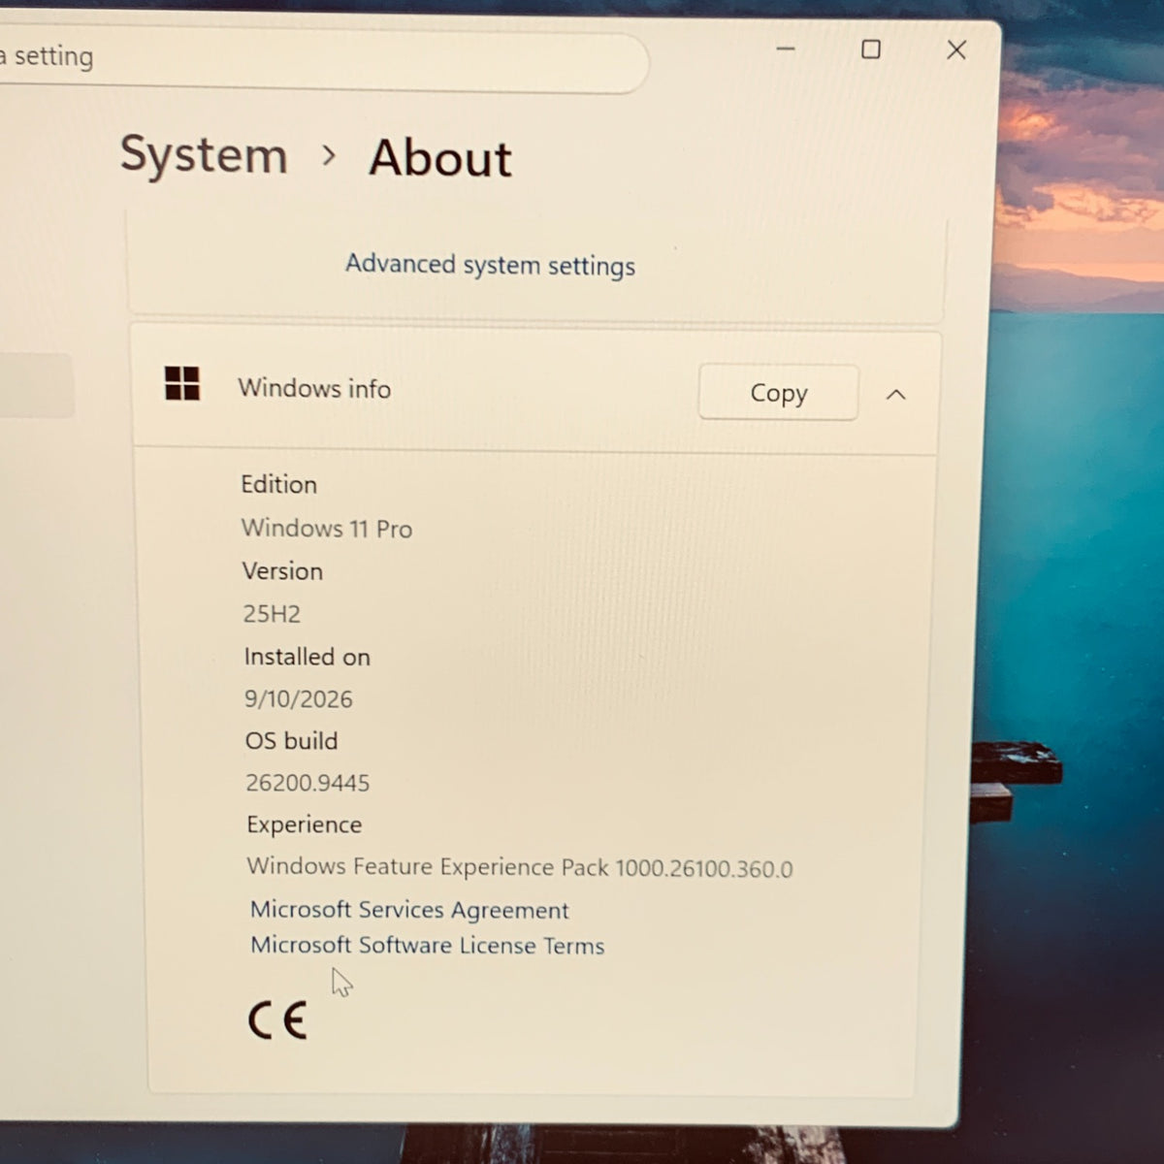Image resolution: width=1164 pixels, height=1164 pixels.
Task: Select the Windows 11 Pro edition text
Action: point(327,529)
